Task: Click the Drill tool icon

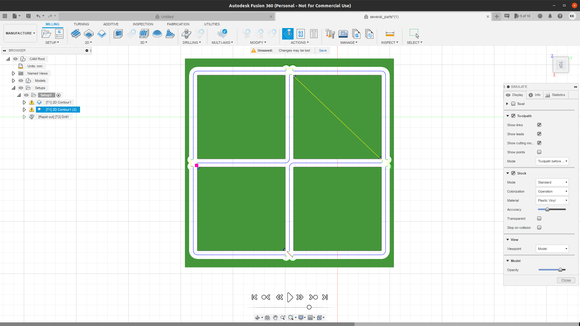Action: point(186,34)
